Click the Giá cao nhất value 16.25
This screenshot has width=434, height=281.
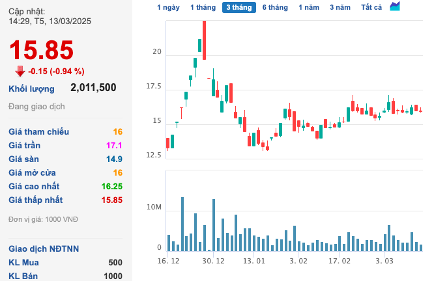tap(112, 186)
